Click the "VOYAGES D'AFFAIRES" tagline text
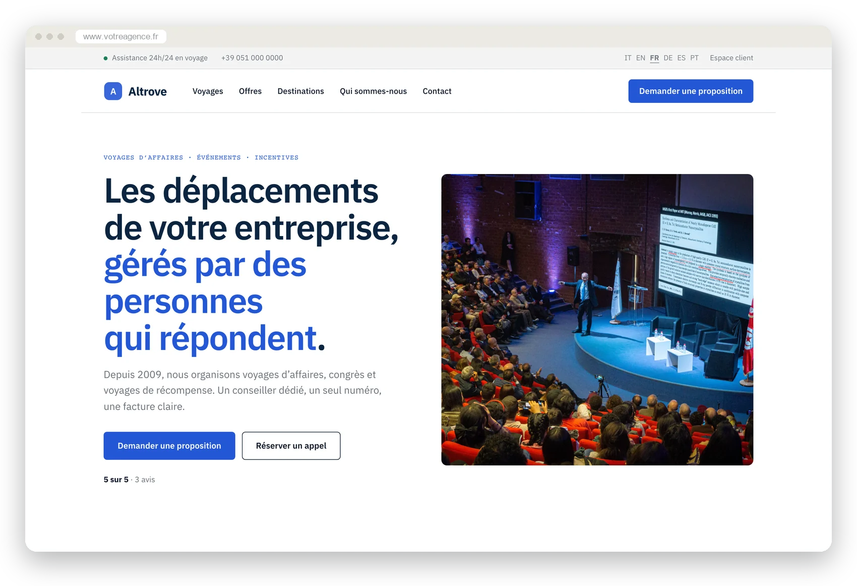857x586 pixels. pyautogui.click(x=143, y=158)
